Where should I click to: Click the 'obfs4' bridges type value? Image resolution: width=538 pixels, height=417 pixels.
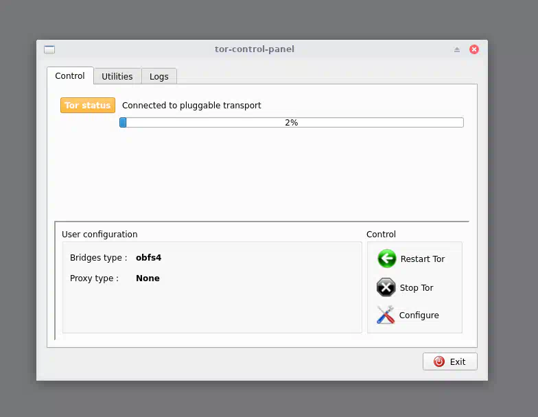[148, 258]
